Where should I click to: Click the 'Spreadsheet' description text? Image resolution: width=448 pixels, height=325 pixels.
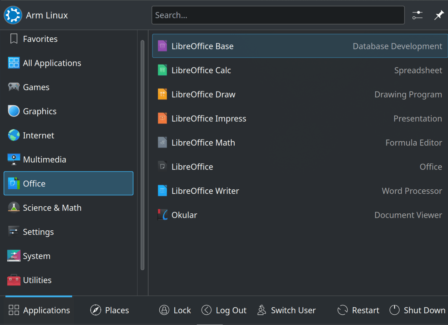(418, 70)
